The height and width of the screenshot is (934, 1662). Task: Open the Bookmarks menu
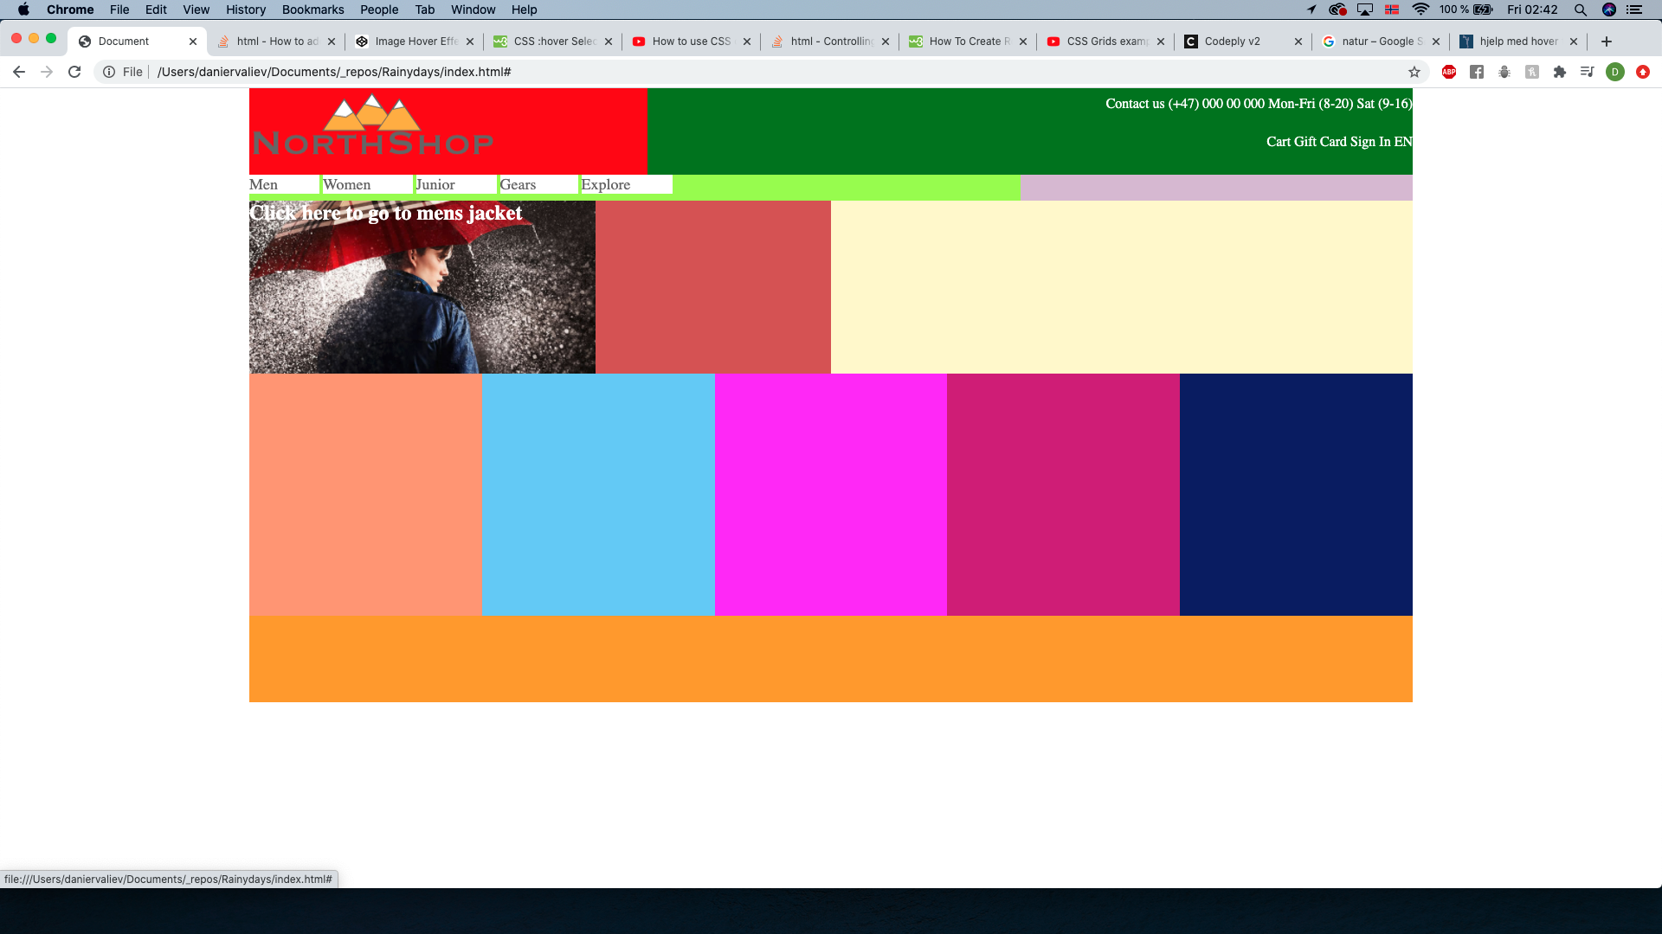(312, 10)
